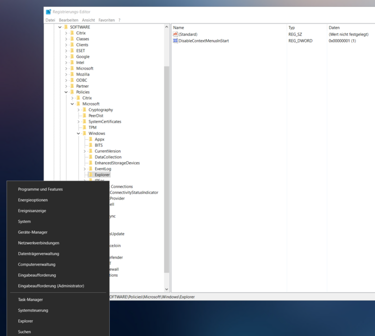Screen dimensions: 375x336
Task: Click the SystemCertificates folder icon
Action: point(85,121)
